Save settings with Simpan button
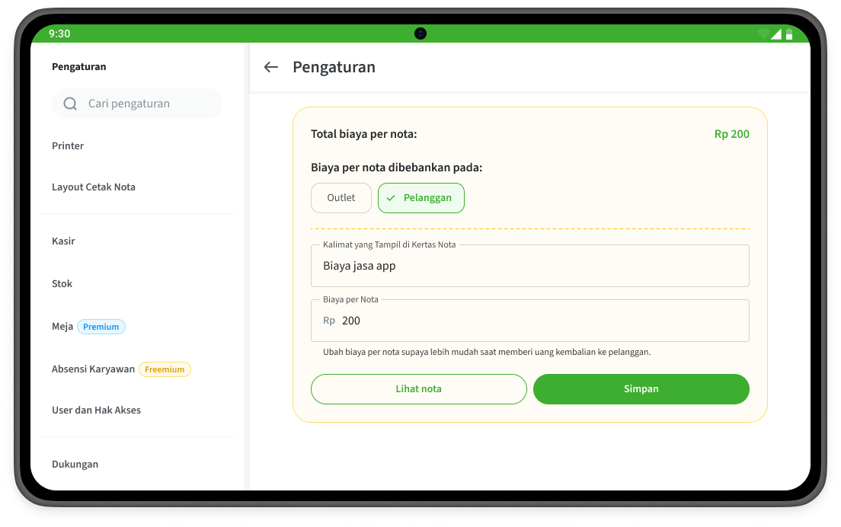This screenshot has width=841, height=527. (641, 389)
